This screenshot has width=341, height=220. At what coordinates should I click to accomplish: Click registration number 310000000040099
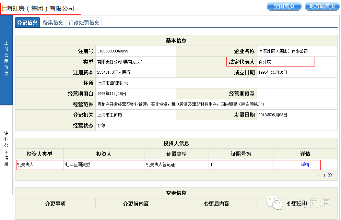tap(113, 51)
